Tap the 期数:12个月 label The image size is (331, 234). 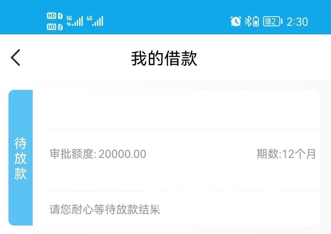click(286, 154)
